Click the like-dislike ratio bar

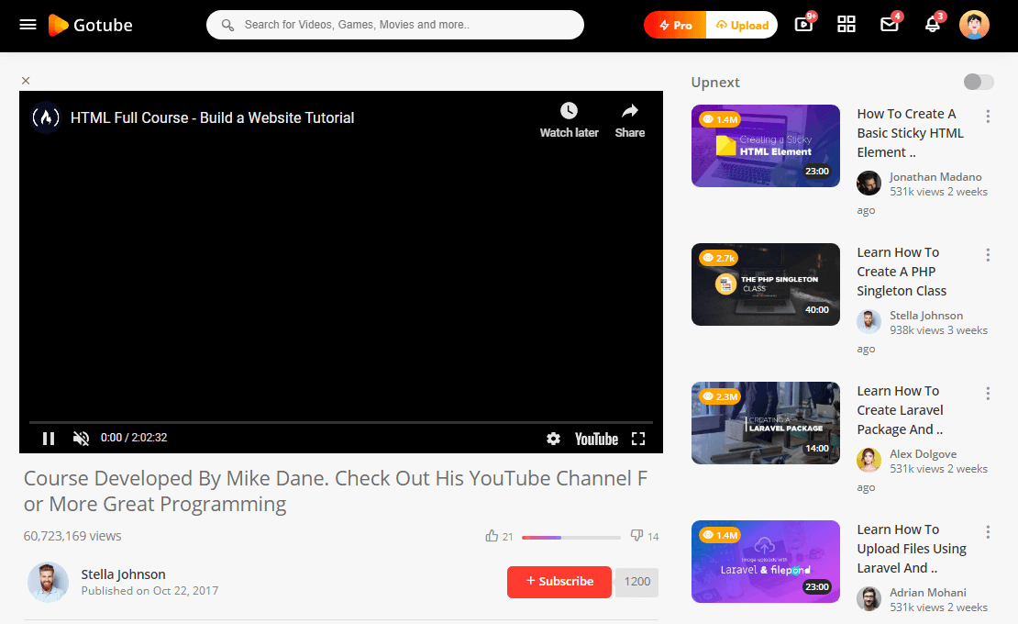(570, 537)
